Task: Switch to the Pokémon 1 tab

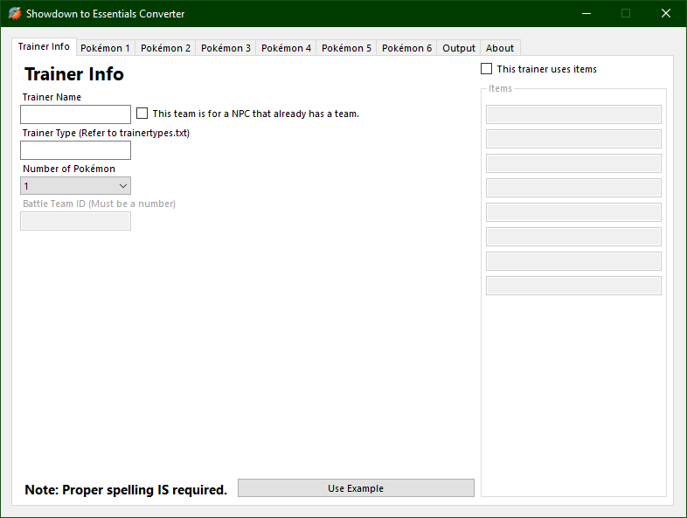Action: pos(105,48)
